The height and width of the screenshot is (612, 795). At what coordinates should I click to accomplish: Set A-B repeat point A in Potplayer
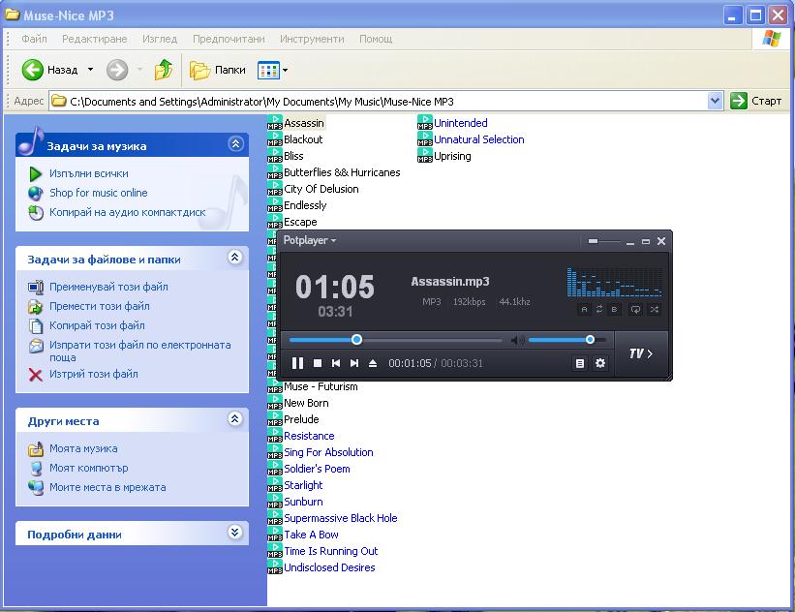(x=584, y=309)
